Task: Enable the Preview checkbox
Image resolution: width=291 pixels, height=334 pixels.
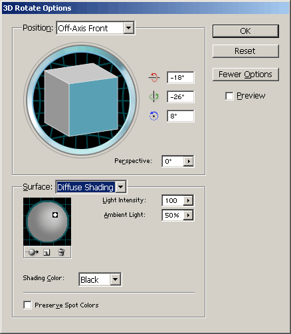Action: coord(229,96)
